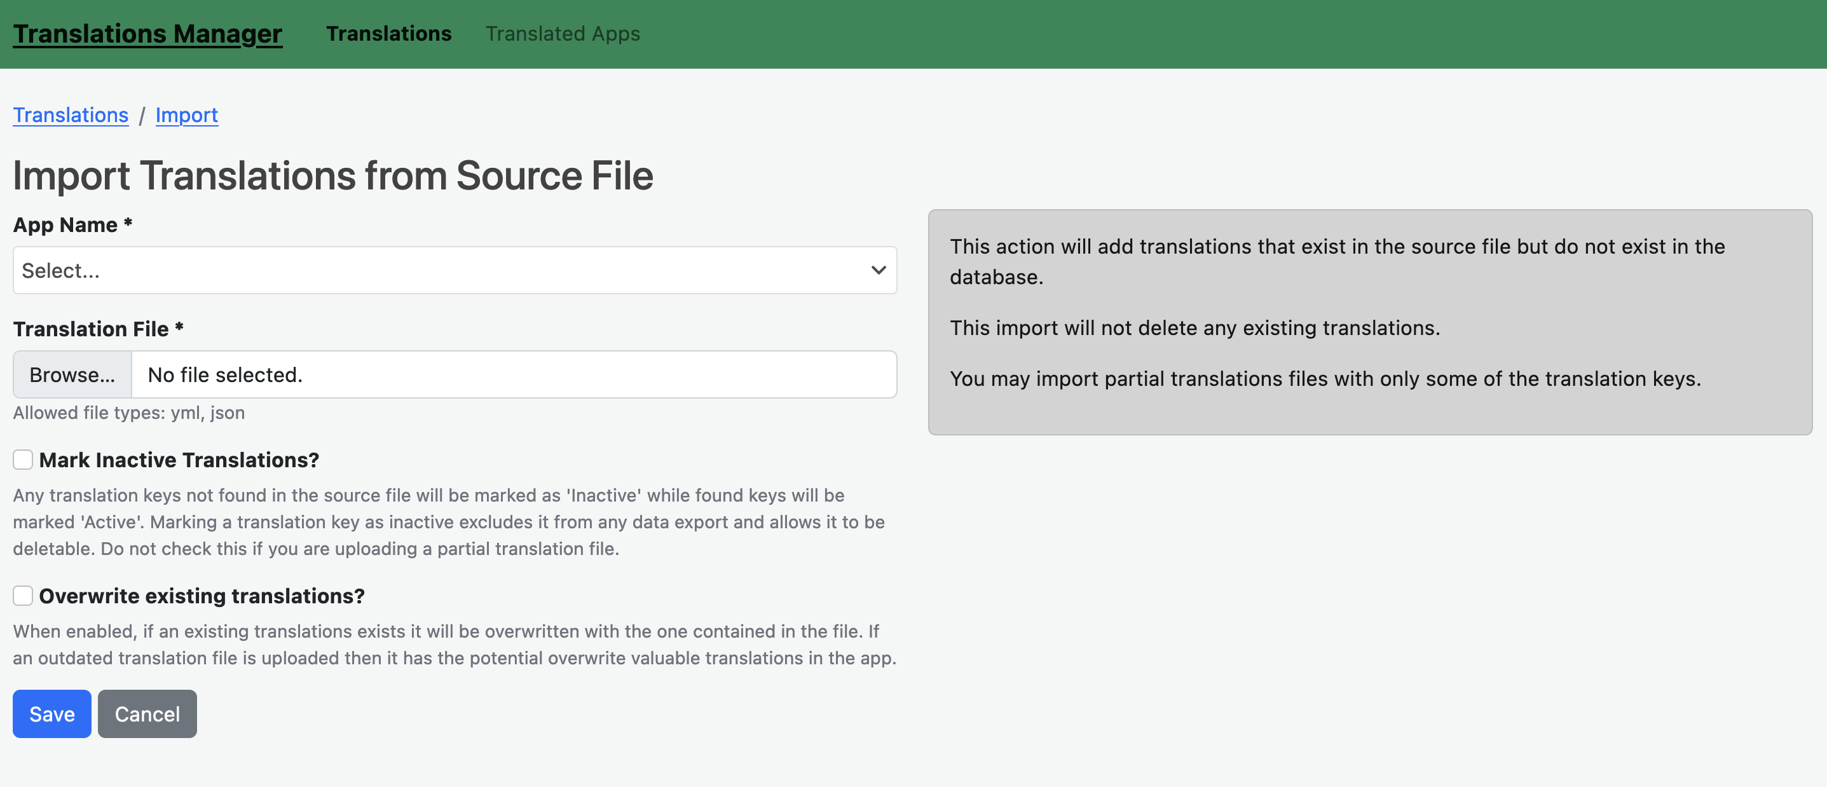Screen dimensions: 1827x787
Task: Click the Import breadcrumb link
Action: [x=186, y=115]
